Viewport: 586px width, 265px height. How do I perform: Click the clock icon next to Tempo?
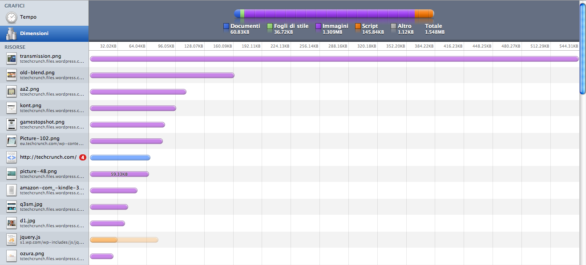click(x=12, y=17)
